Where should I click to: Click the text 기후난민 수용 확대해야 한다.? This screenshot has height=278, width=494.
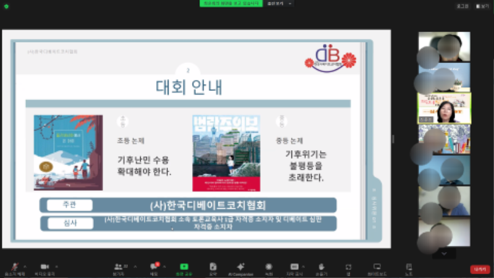(144, 166)
